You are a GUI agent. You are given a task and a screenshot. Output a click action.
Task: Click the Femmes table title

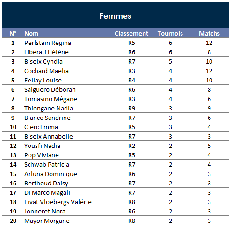tap(116, 16)
